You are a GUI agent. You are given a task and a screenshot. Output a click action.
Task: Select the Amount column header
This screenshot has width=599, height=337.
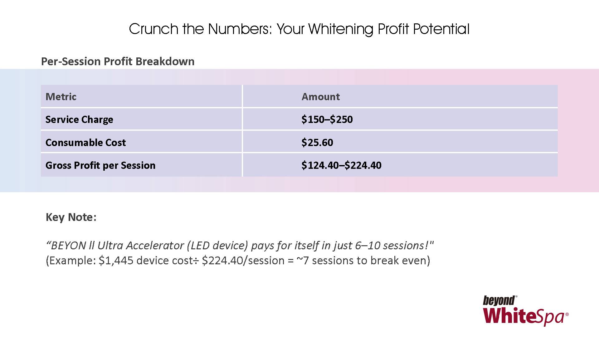(x=320, y=97)
